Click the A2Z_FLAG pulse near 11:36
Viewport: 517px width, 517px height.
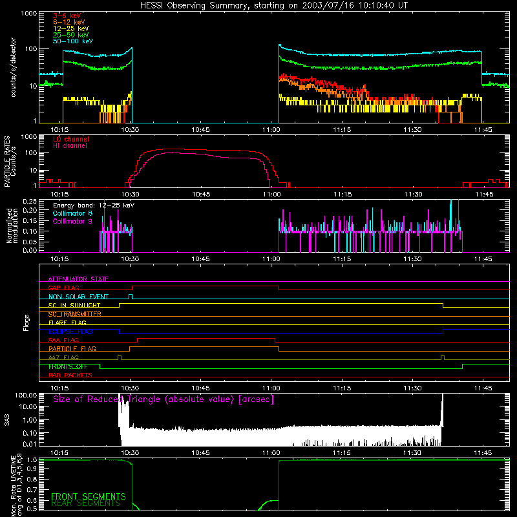click(x=443, y=358)
